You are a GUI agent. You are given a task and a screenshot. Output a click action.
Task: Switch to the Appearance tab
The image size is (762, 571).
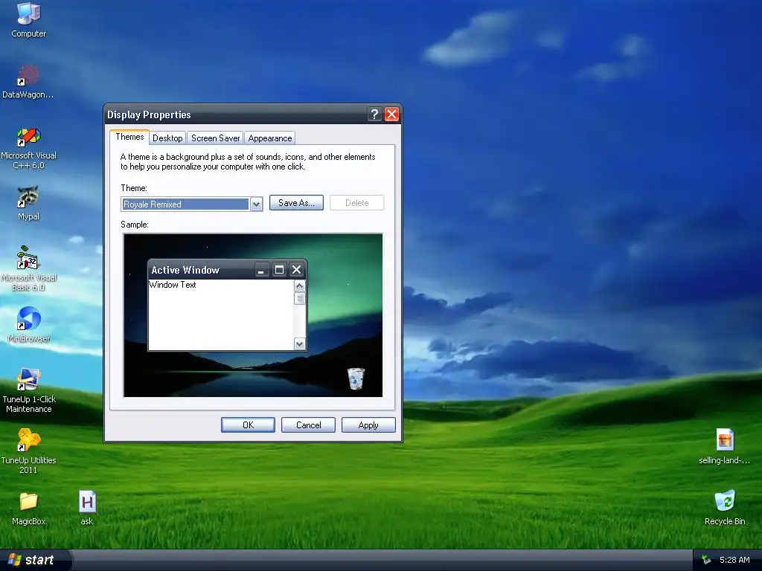(x=269, y=138)
